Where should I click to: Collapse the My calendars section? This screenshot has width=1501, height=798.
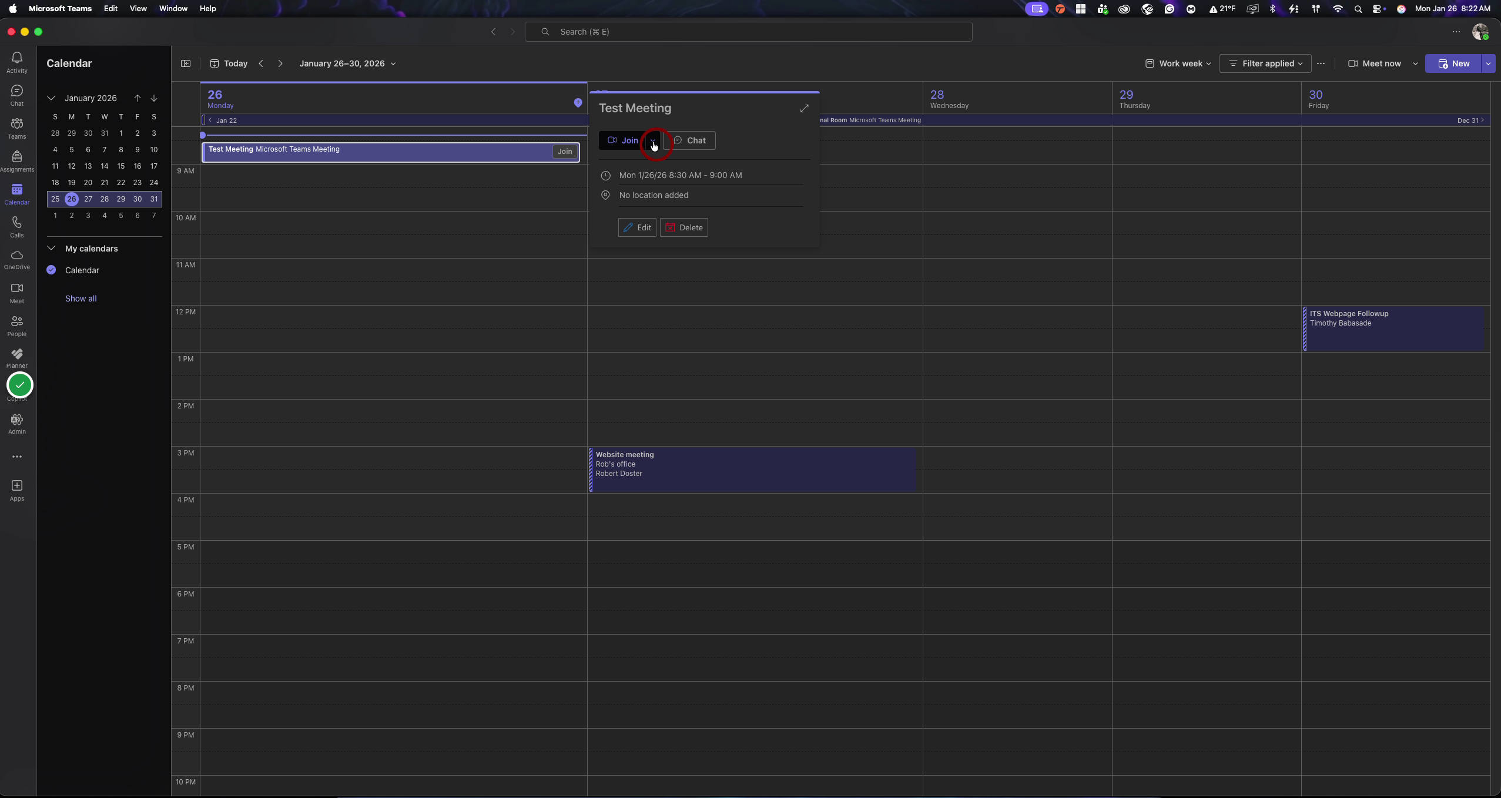tap(51, 249)
